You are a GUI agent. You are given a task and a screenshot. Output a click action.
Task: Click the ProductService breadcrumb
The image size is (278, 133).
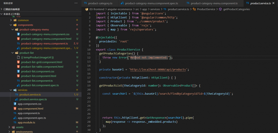[x=206, y=9]
